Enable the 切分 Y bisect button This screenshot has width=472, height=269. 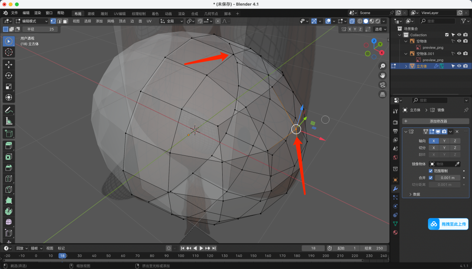coord(444,148)
